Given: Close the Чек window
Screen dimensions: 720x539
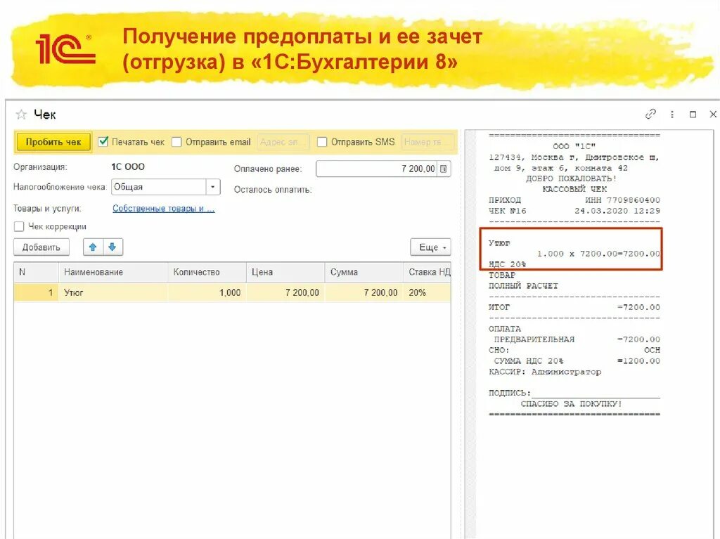Looking at the screenshot, I should point(713,114).
